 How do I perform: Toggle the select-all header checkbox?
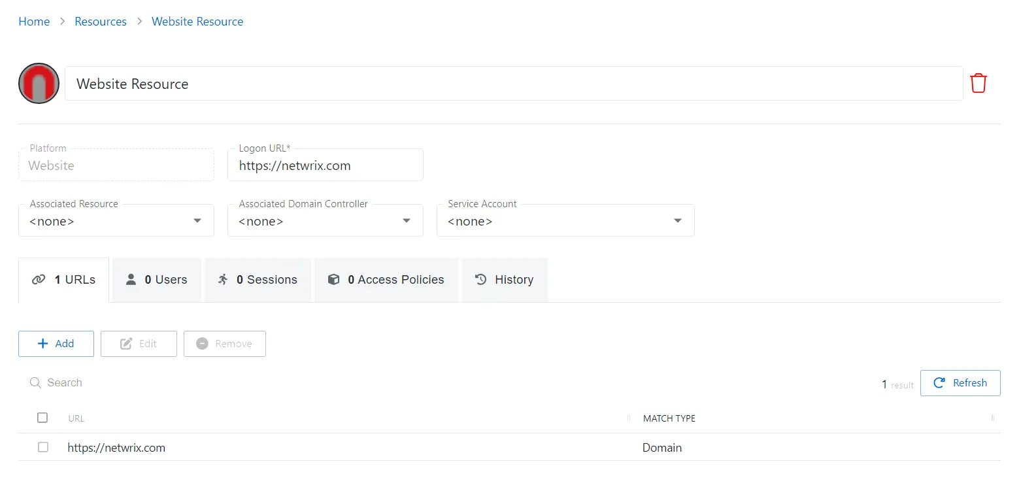[x=42, y=418]
